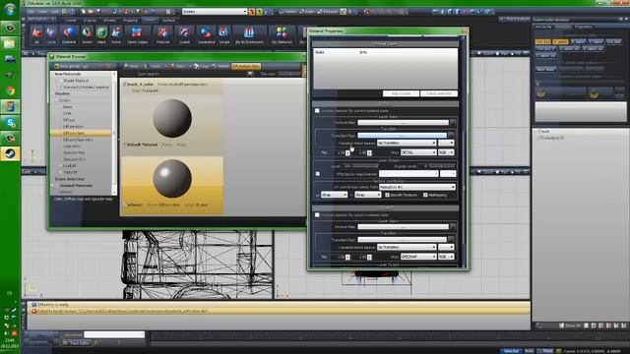Select Default Material sphere thumbnail
This screenshot has width=630, height=354.
[x=172, y=118]
